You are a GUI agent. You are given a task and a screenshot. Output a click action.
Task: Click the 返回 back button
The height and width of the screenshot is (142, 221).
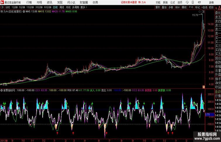click(211, 7)
